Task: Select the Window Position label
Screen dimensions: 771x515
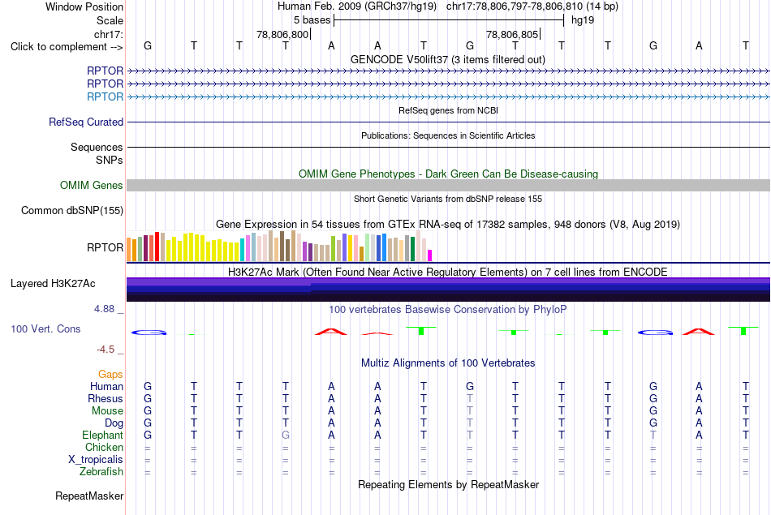Action: coord(84,6)
